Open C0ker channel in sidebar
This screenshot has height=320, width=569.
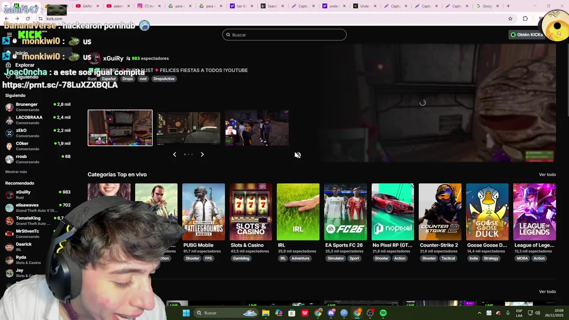[38, 146]
